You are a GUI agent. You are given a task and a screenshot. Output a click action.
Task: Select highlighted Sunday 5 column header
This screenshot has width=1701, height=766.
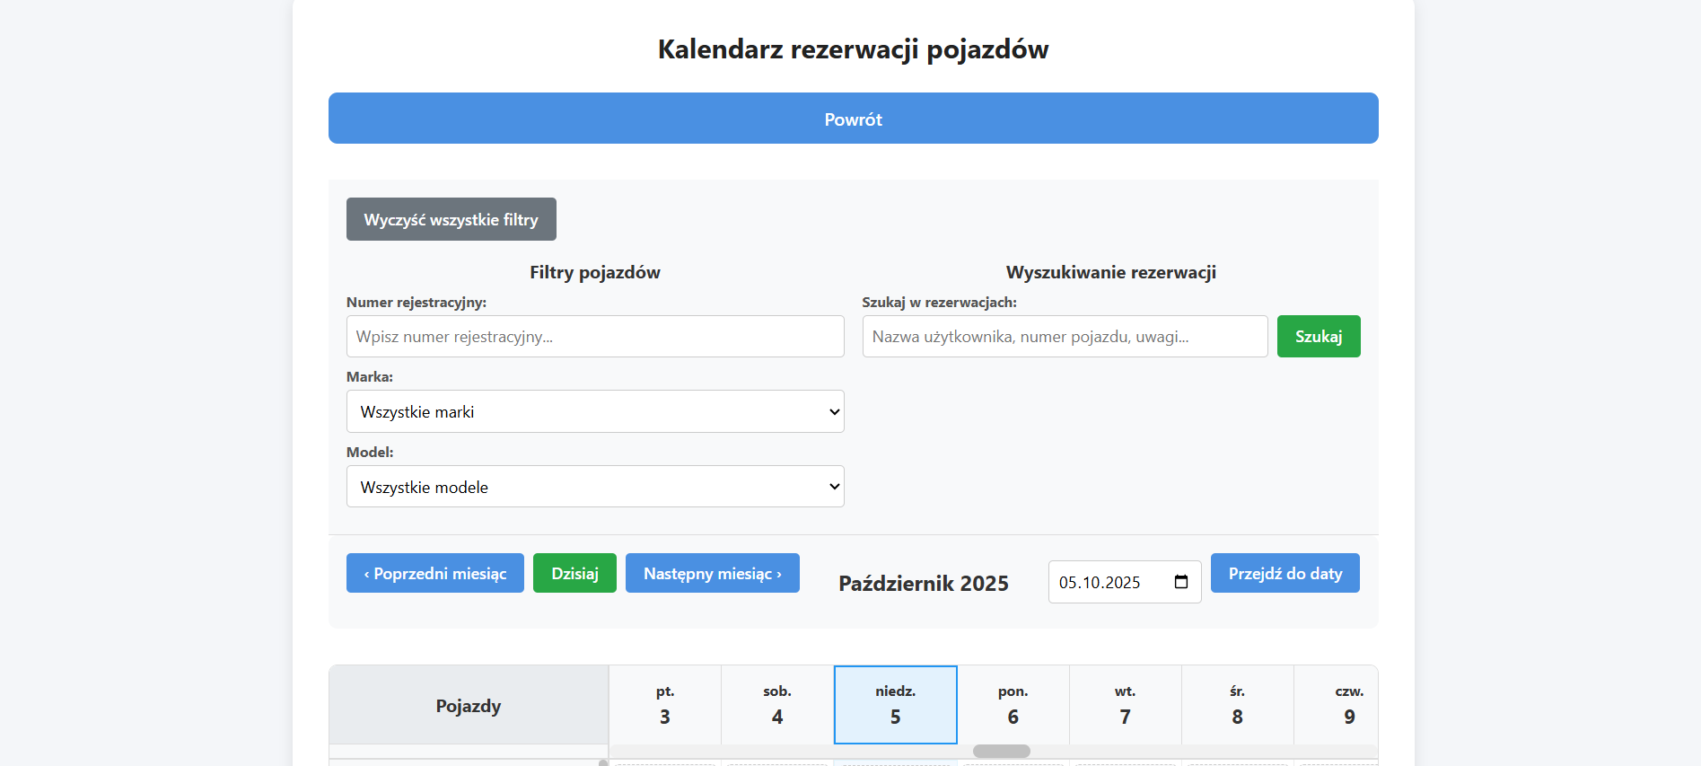pos(895,705)
